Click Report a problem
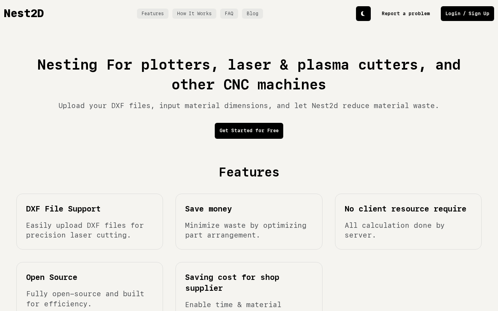Screen dimensions: 498x311 coord(406,14)
